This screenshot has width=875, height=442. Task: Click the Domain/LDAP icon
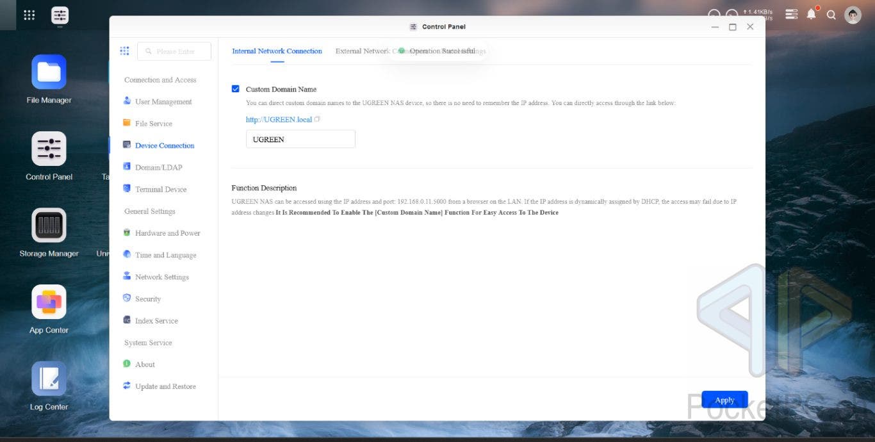point(127,167)
